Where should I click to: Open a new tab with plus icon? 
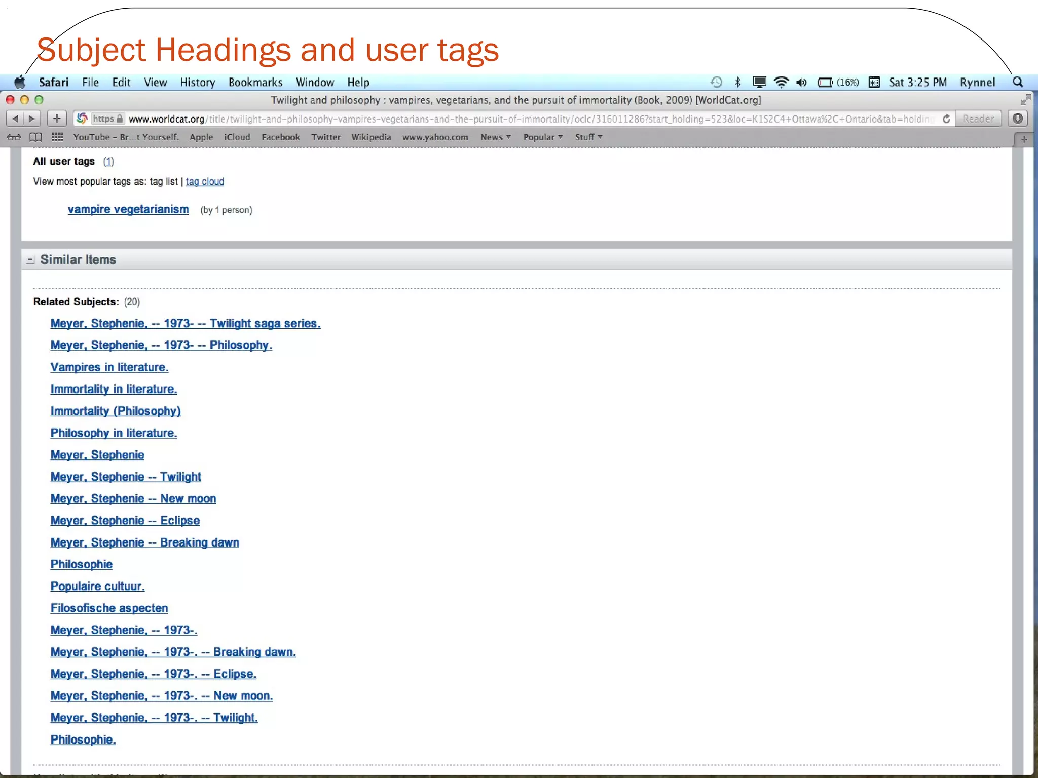[1024, 139]
